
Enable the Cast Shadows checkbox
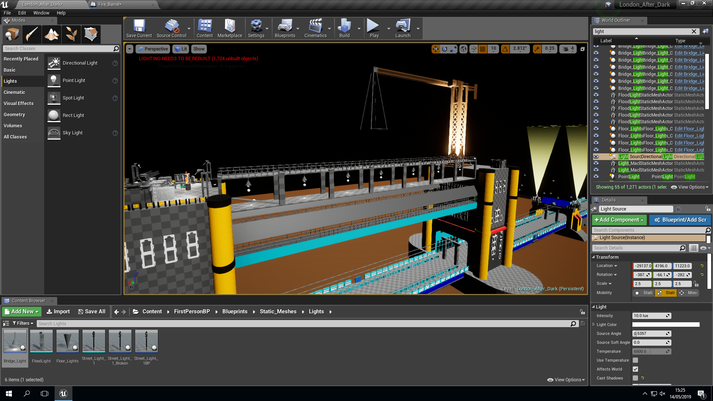point(635,378)
